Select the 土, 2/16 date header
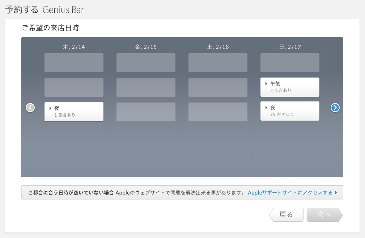Screen dimensions: 365x238 (218, 47)
